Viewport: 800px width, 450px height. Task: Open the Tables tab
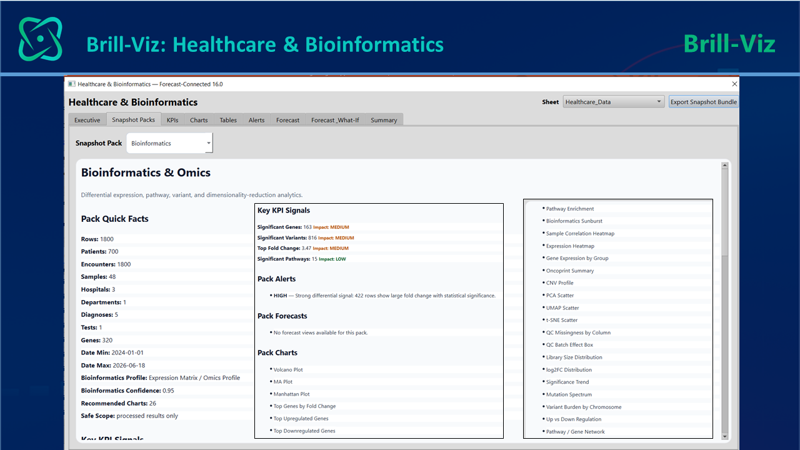[x=228, y=120]
